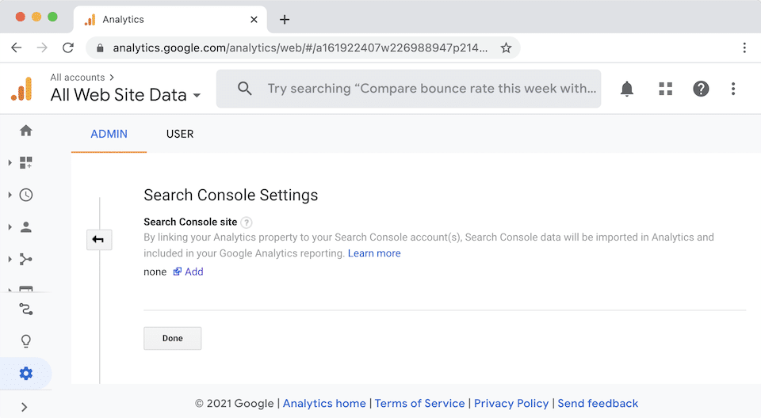Expand the collapsed sidebar navigation chevron
Viewport: 761px width, 418px height.
(x=24, y=407)
